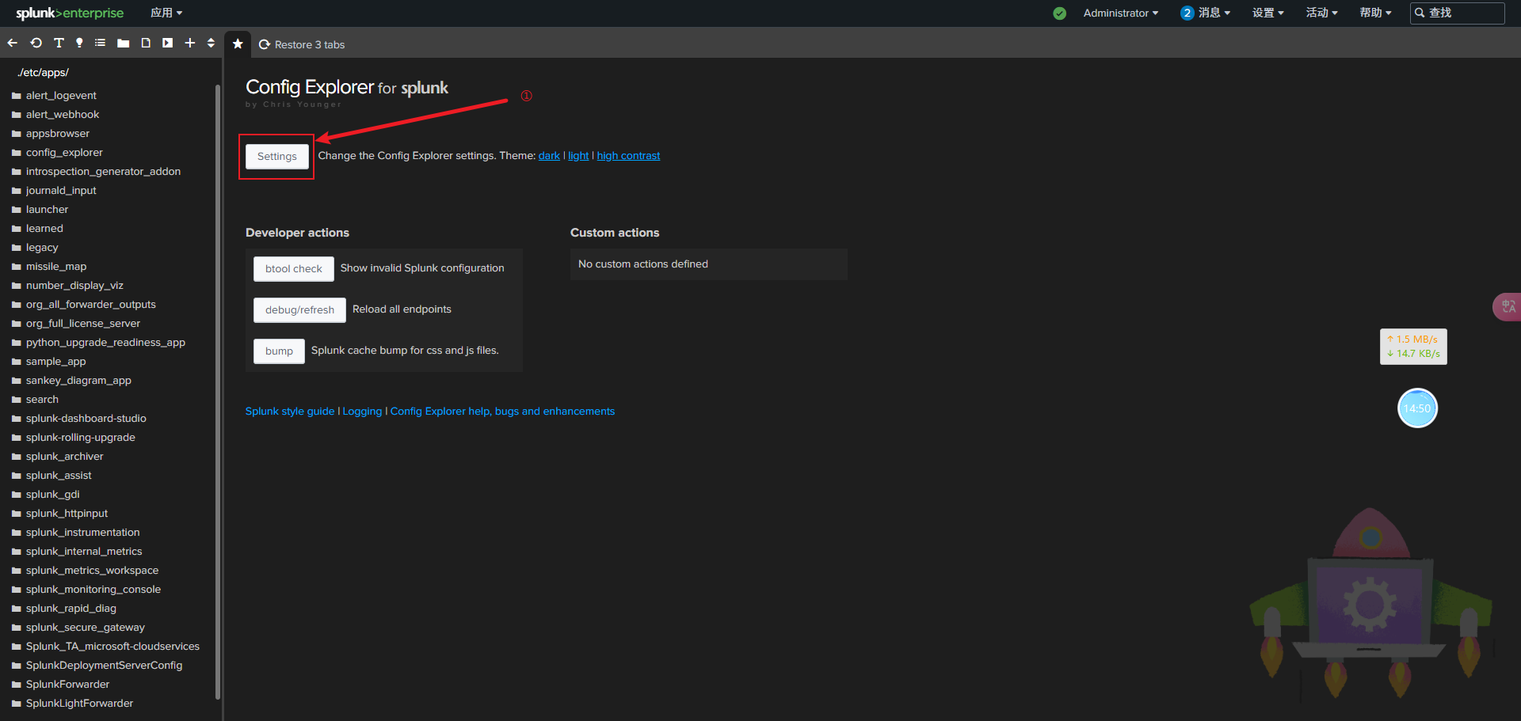Screen dimensions: 1521x721
Task: Click the green health status check icon
Action: coord(1060,13)
